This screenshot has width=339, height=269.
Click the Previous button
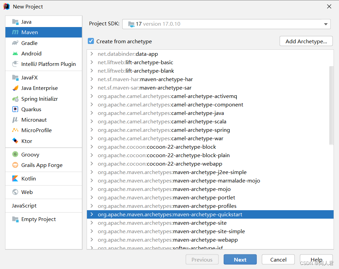click(202, 260)
